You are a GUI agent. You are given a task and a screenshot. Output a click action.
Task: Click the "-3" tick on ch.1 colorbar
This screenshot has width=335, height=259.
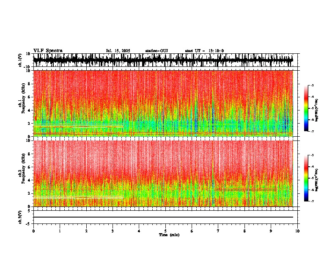tap(312, 85)
